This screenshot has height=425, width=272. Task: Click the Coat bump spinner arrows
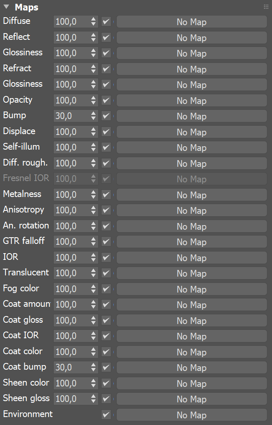[93, 368]
